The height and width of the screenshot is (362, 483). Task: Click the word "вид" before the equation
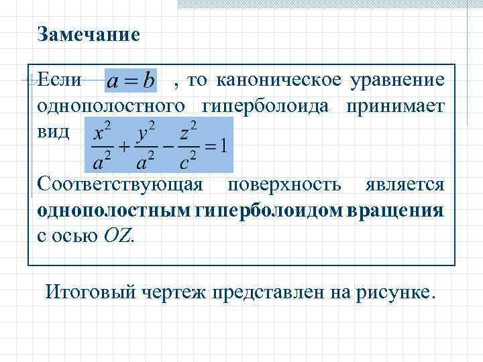53,132
